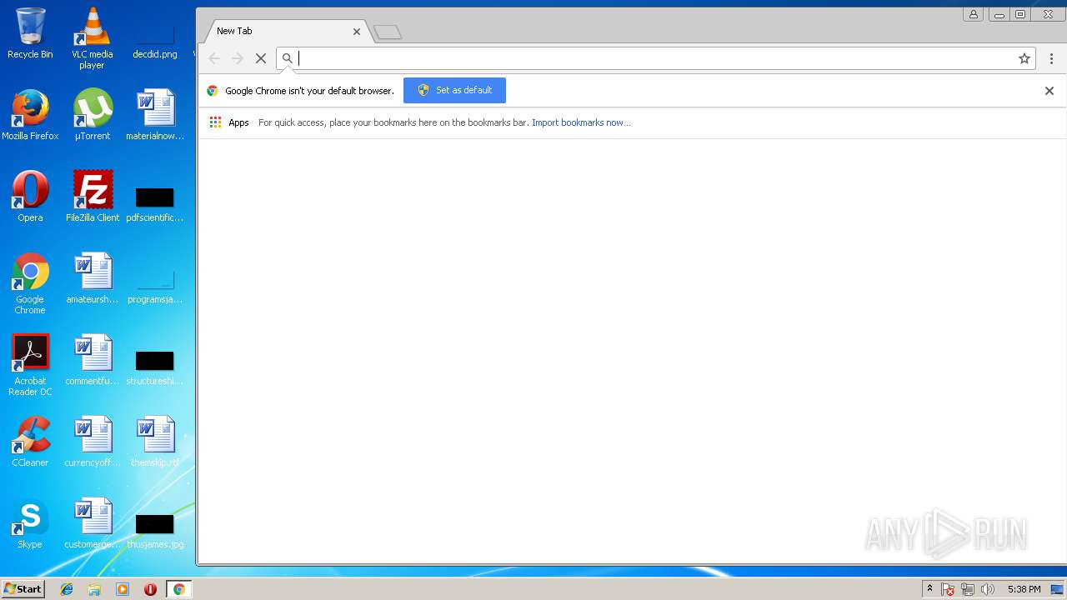1067x600 pixels.
Task: Select the CCleaner desktop icon
Action: pos(30,442)
